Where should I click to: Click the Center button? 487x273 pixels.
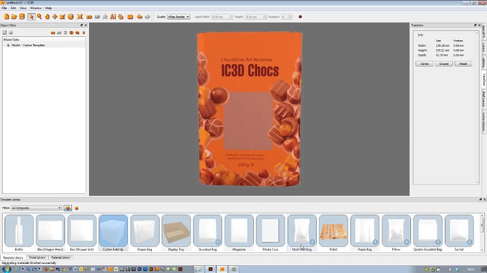[x=425, y=64]
